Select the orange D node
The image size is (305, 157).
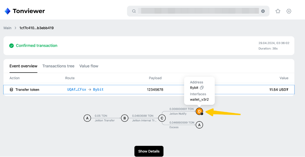199,111
